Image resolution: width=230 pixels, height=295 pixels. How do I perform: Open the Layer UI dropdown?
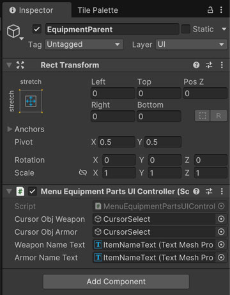[x=192, y=44]
